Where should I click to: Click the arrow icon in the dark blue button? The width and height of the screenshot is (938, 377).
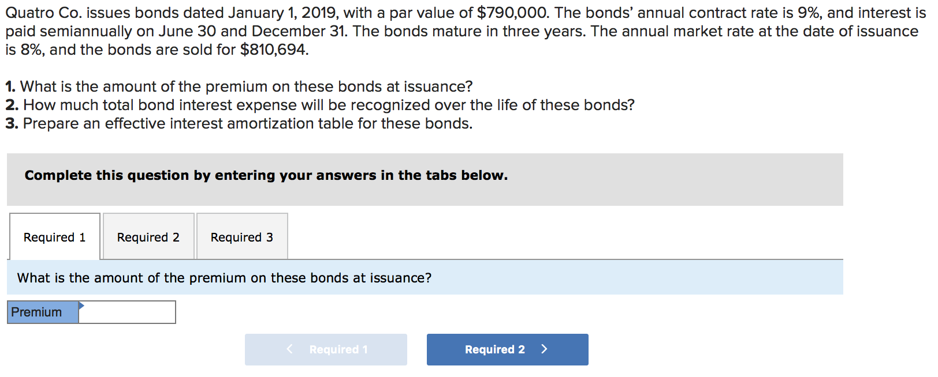[x=544, y=349]
